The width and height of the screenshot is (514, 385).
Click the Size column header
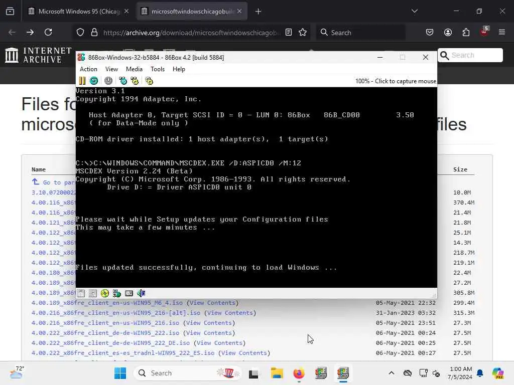(x=460, y=169)
